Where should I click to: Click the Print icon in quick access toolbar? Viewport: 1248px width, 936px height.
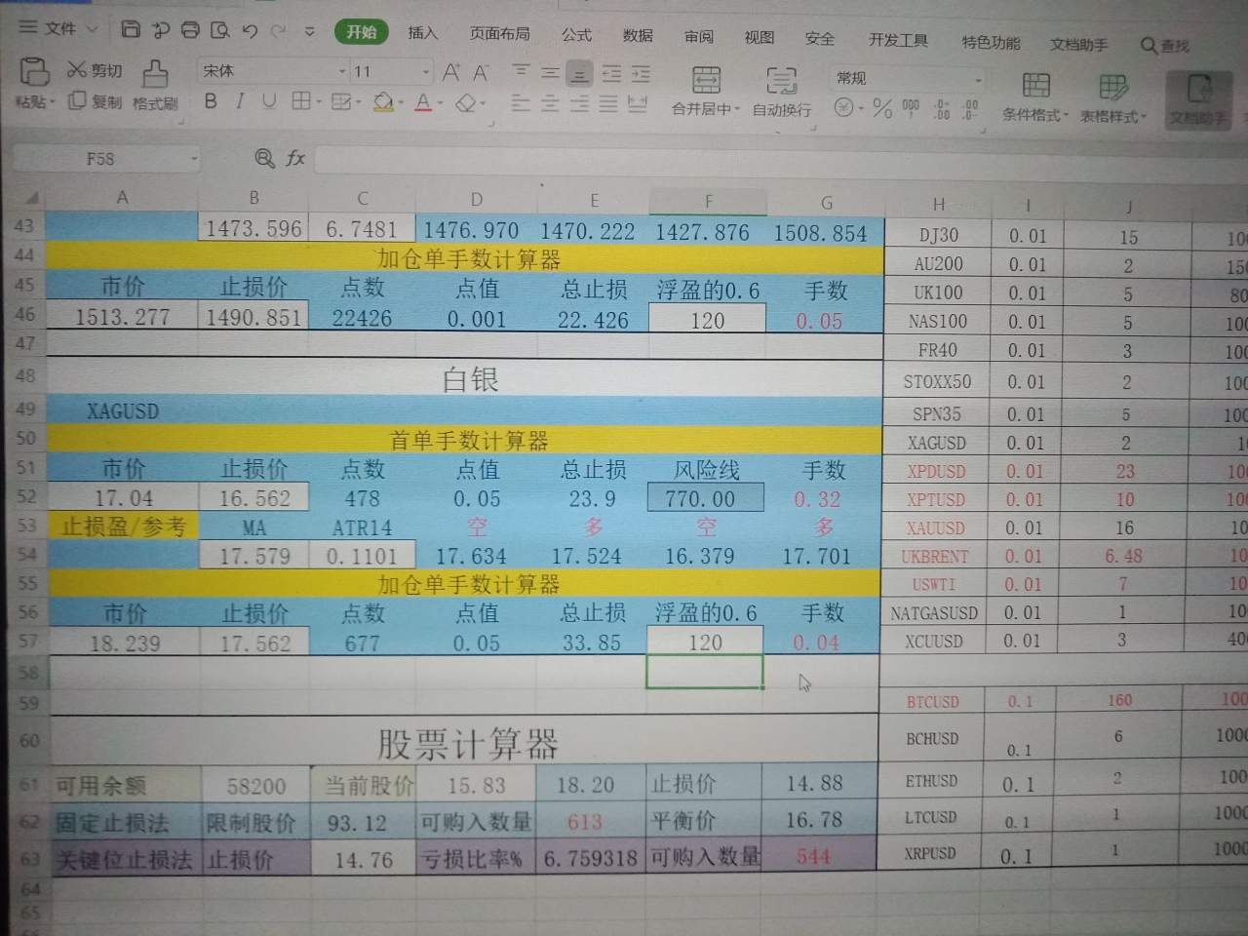pos(190,29)
